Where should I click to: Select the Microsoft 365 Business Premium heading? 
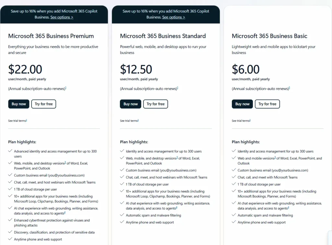click(x=51, y=36)
